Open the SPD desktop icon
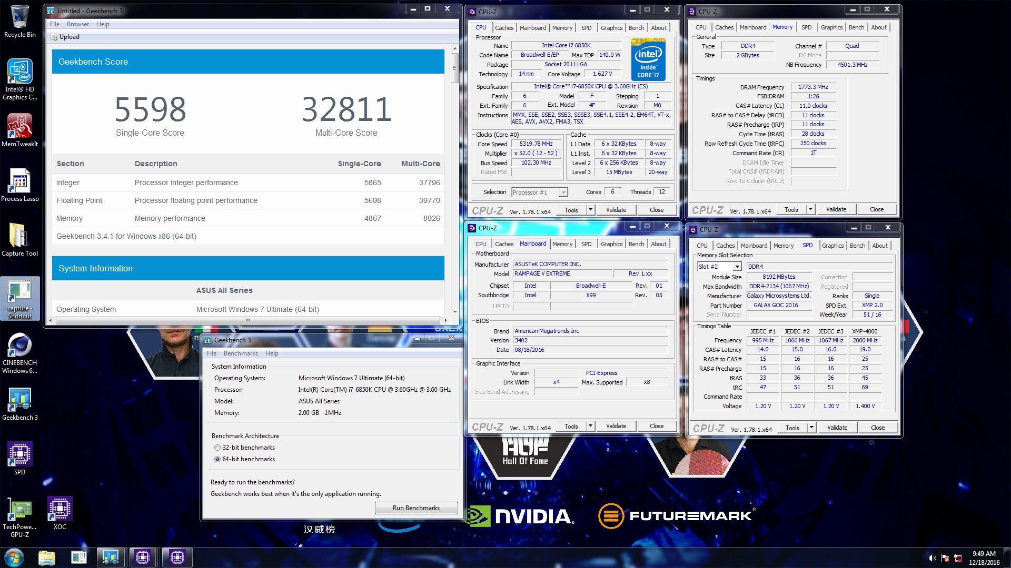1011x568 pixels. pos(19,459)
